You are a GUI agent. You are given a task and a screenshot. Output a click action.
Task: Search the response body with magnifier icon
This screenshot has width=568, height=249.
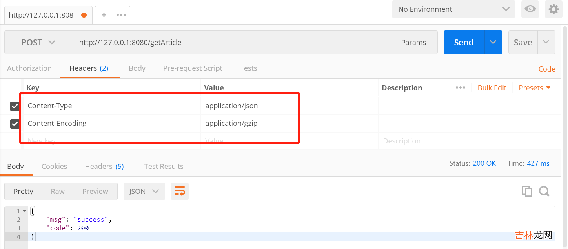(x=544, y=191)
